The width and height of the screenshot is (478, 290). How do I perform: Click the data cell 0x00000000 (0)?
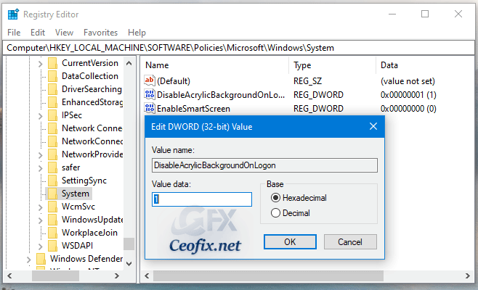408,109
